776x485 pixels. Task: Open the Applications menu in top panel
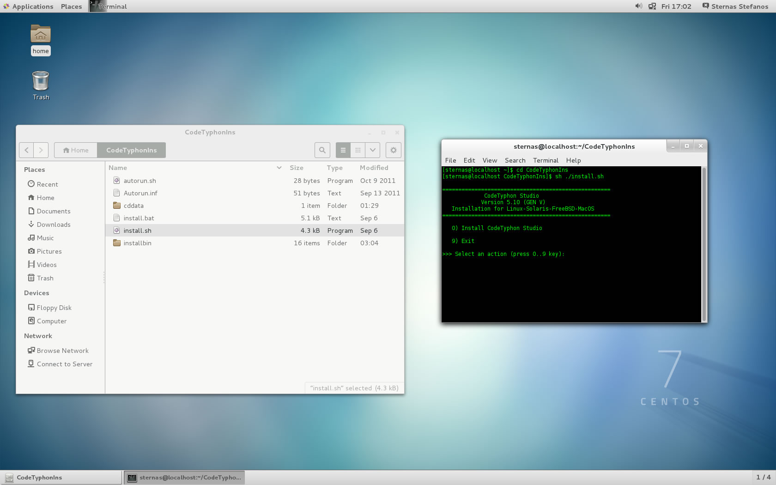pos(29,6)
